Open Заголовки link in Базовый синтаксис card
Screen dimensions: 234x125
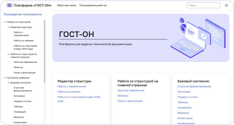[184, 92]
